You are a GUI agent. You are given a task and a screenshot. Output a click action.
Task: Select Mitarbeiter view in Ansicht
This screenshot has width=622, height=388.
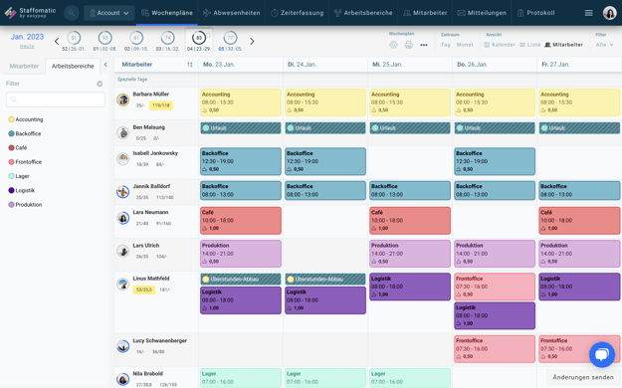[563, 45]
